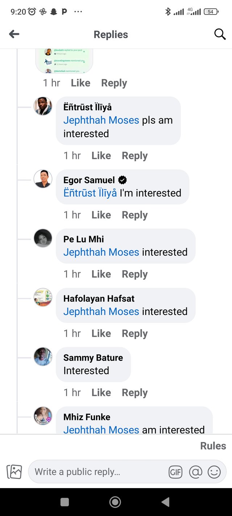Tap the Ëñtrūst Ïlīyå mention in Egor's comment
Screen dimensions: 232x516
point(90,193)
